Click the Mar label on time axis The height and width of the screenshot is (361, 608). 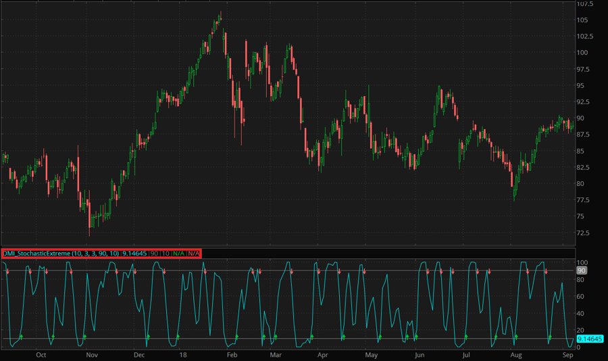(275, 354)
